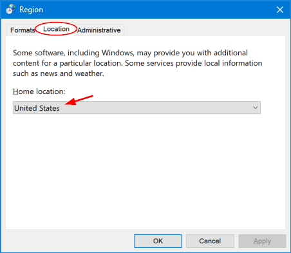Switch to the Formats tab

pyautogui.click(x=23, y=30)
